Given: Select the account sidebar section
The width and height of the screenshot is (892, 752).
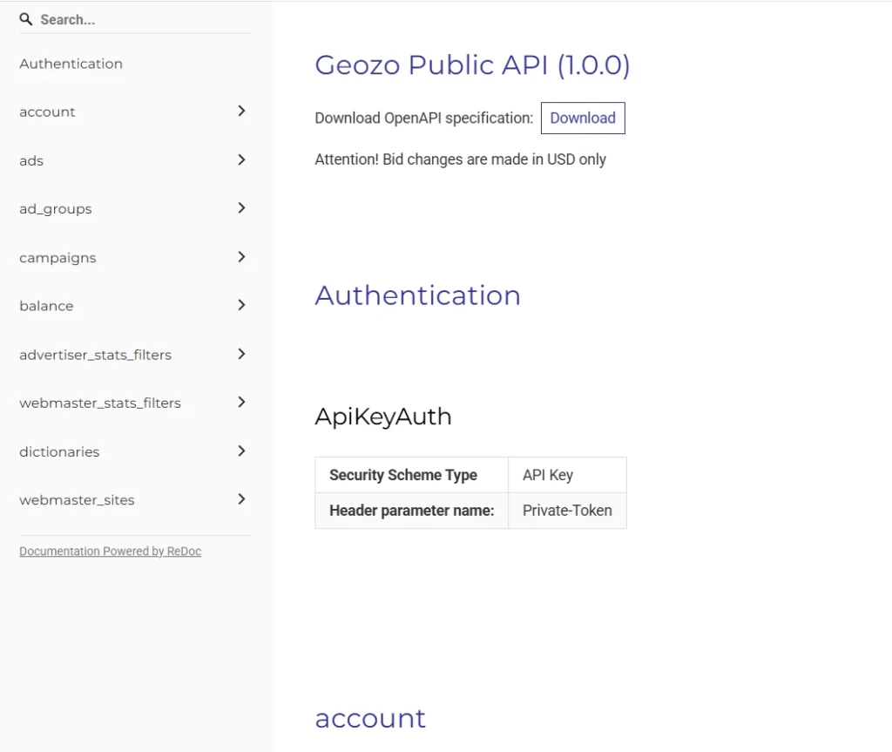Looking at the screenshot, I should (x=47, y=112).
